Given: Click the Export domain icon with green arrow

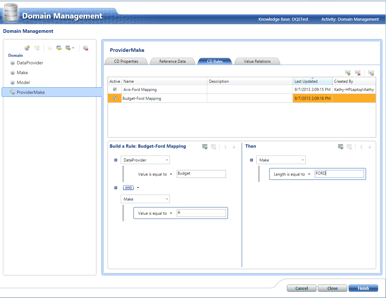Looking at the screenshot, I should coord(68,48).
